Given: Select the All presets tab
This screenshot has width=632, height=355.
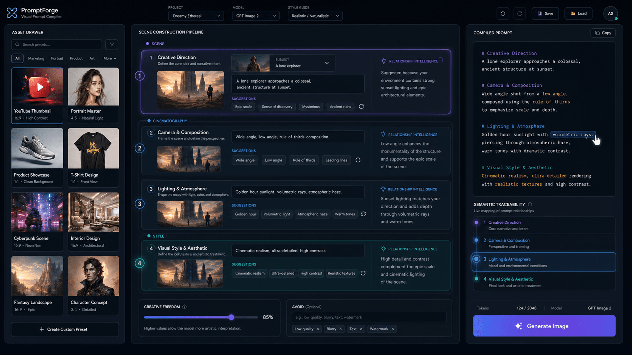Looking at the screenshot, I should pos(17,58).
